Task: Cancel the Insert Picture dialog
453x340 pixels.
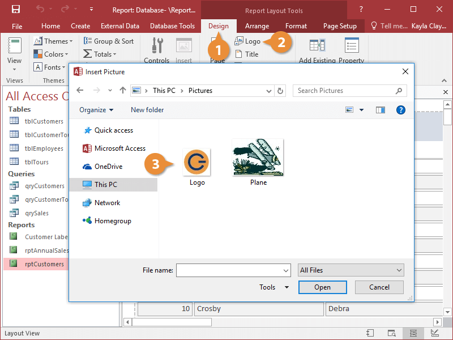Action: tap(379, 287)
